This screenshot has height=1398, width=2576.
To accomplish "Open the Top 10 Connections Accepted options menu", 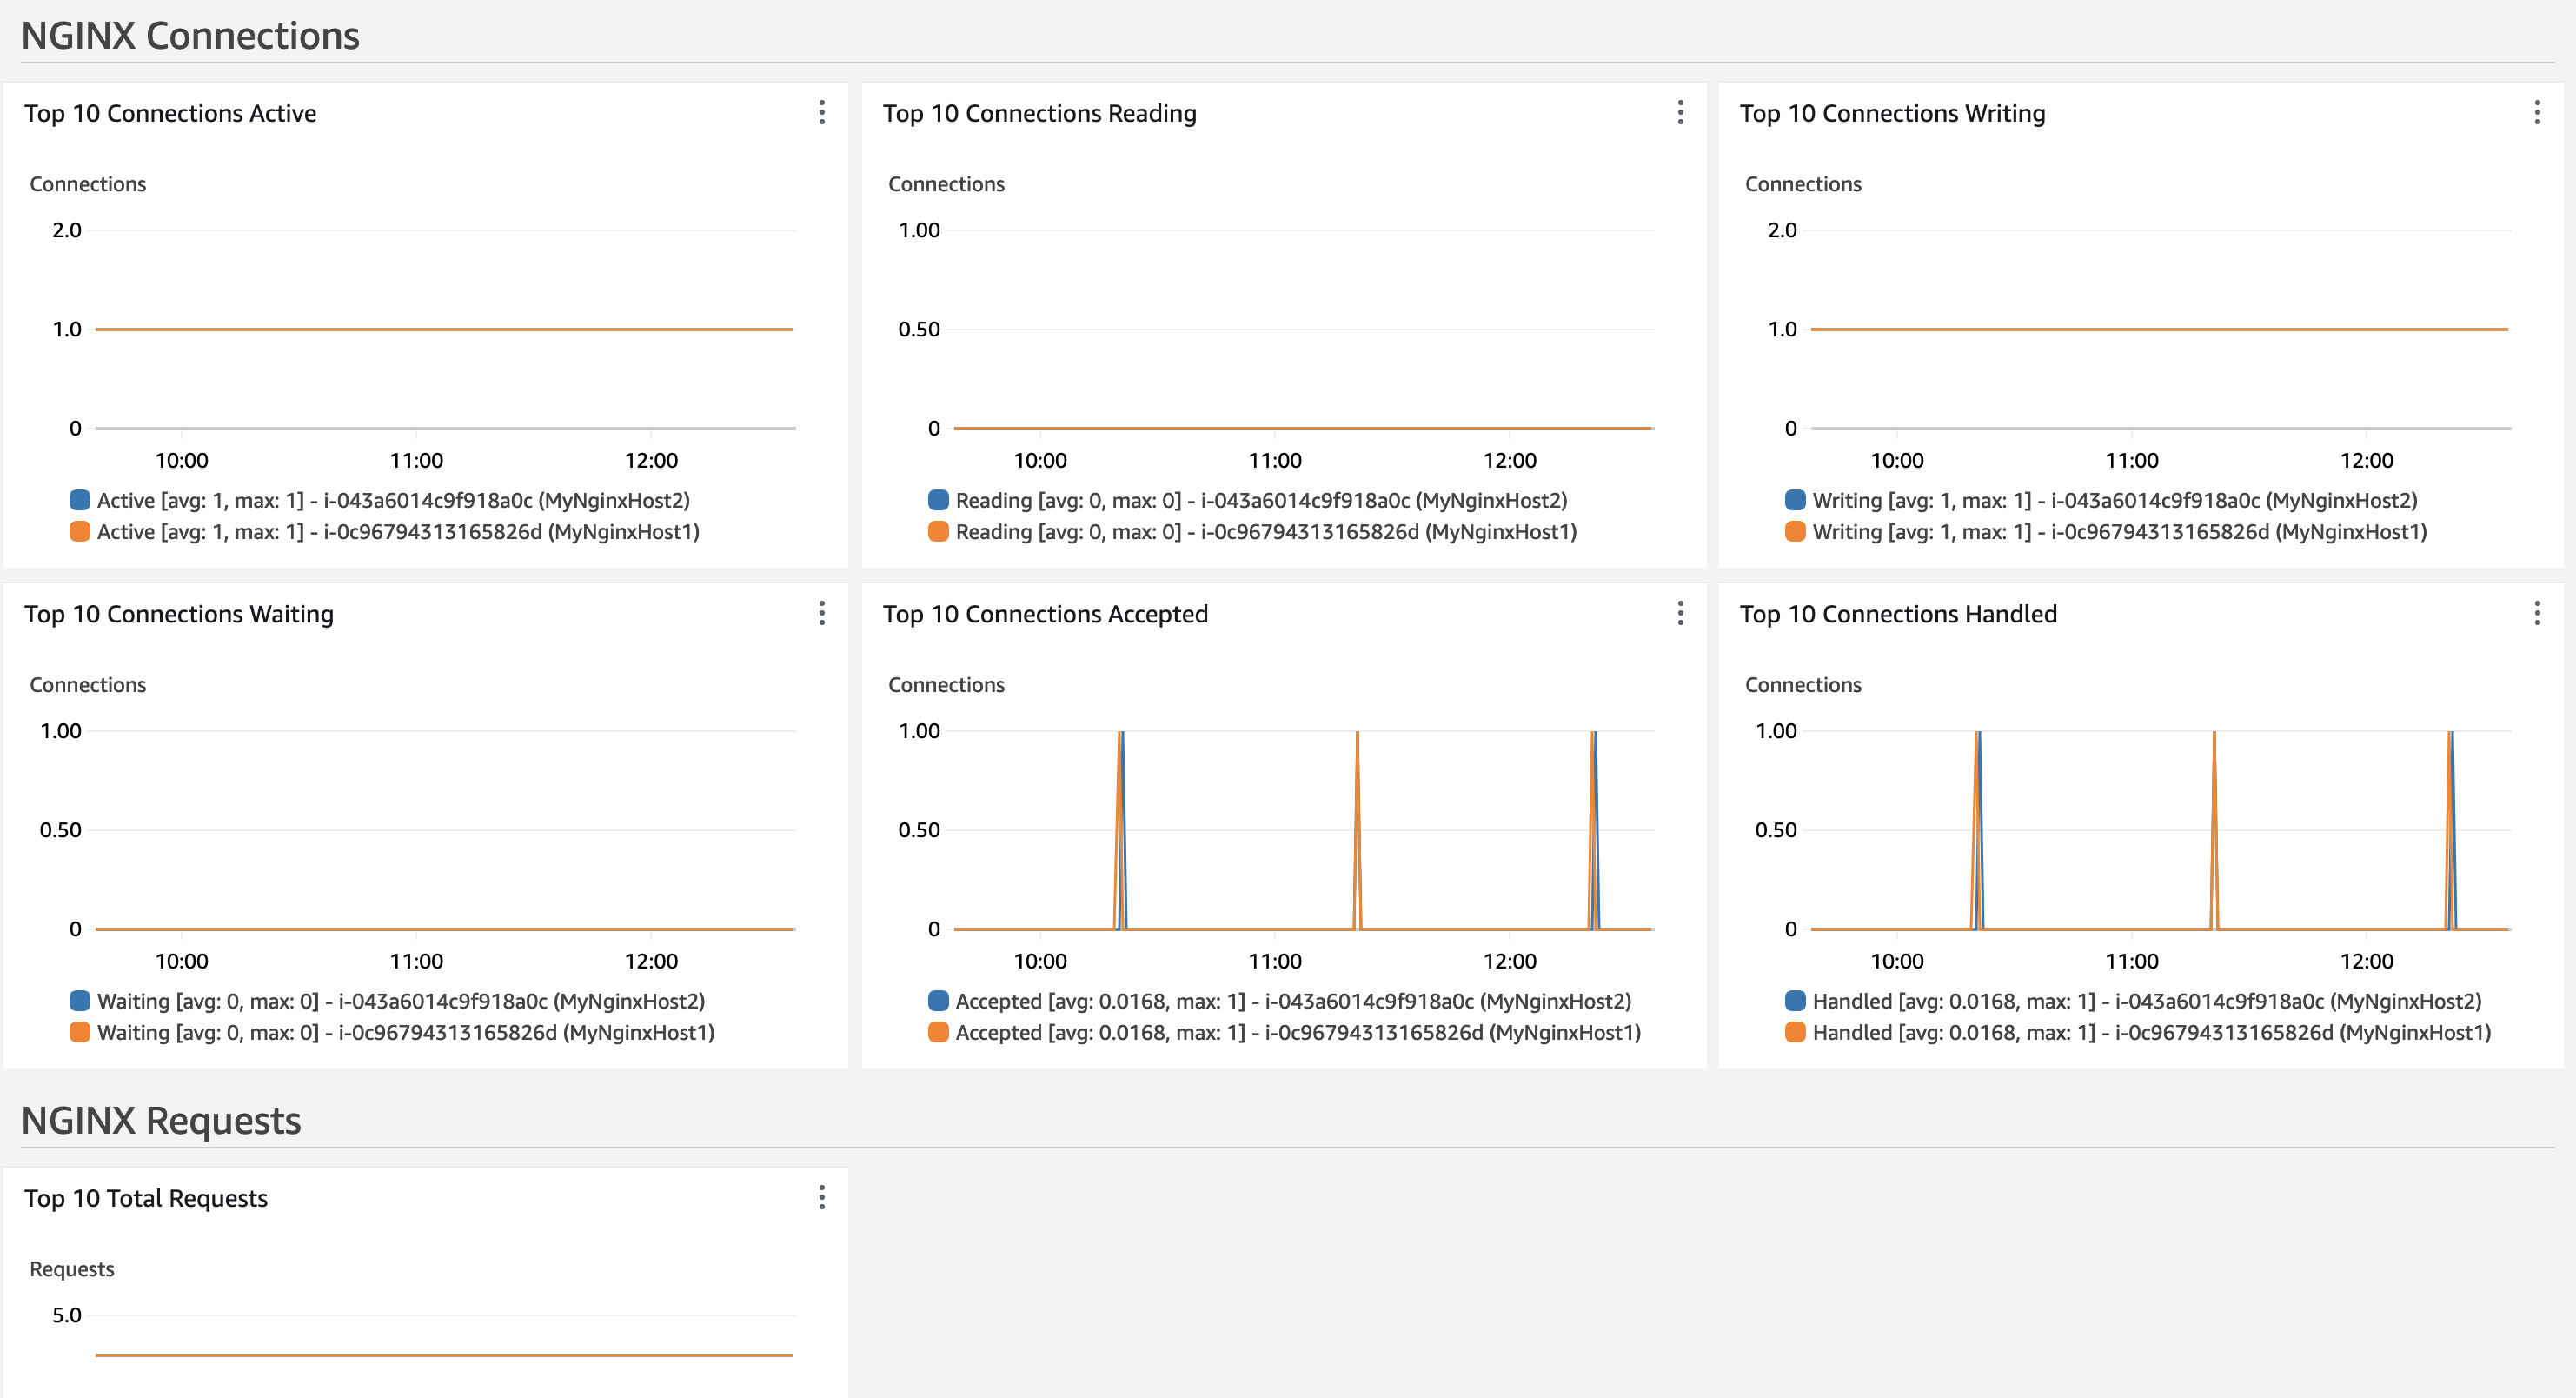I will [1680, 613].
